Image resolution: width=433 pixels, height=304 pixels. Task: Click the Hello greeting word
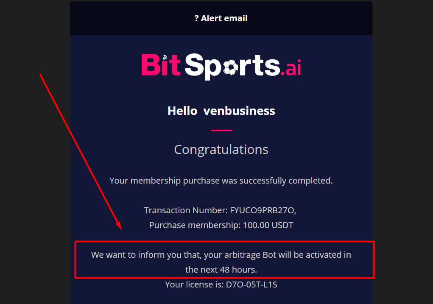point(182,111)
